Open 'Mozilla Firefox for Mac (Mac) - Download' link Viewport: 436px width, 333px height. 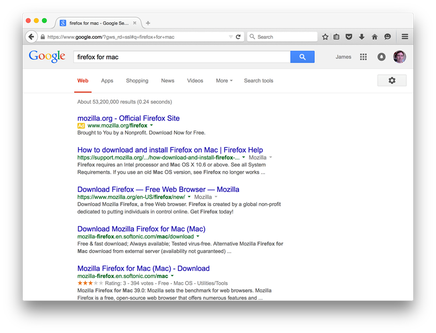(x=143, y=268)
